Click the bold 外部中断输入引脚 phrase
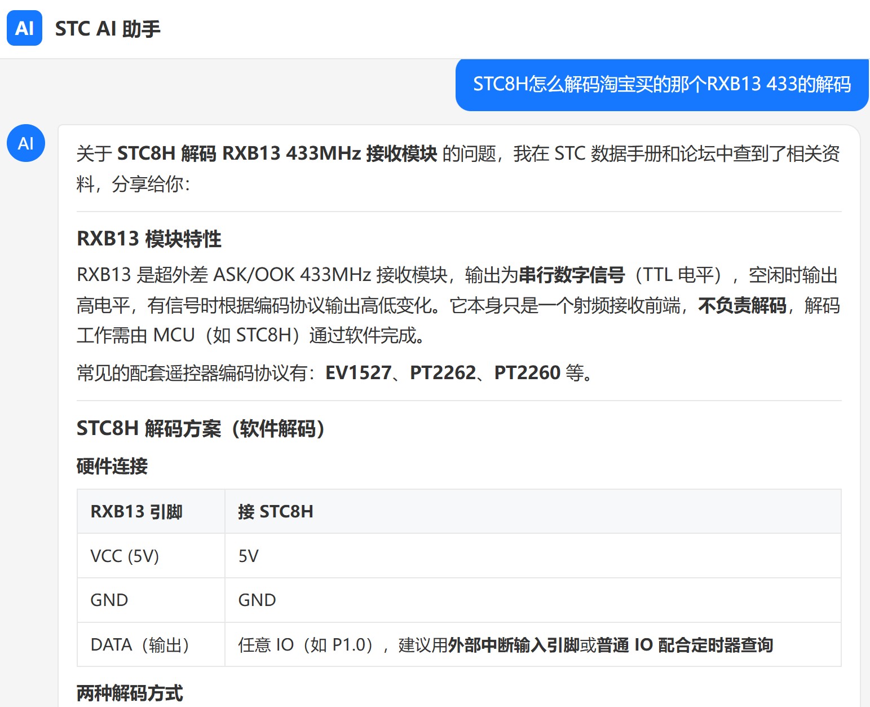 click(x=514, y=645)
